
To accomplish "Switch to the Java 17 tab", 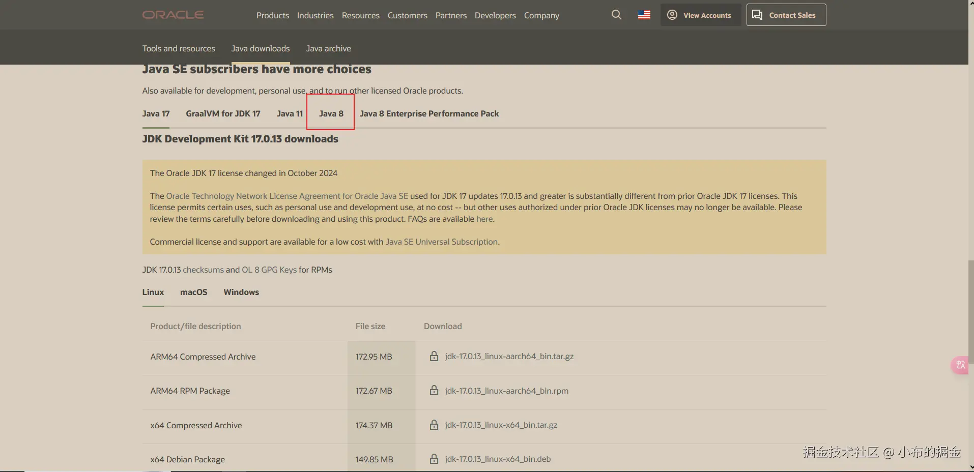I will coord(156,113).
